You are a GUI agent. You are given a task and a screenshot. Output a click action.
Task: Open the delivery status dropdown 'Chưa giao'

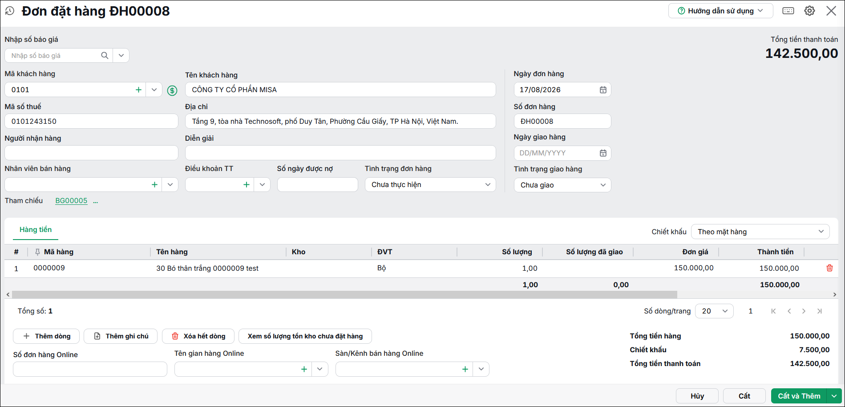562,185
